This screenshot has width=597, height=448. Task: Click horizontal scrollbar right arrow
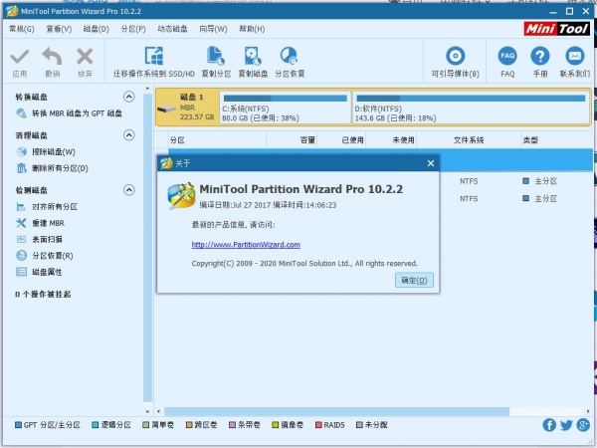588,411
